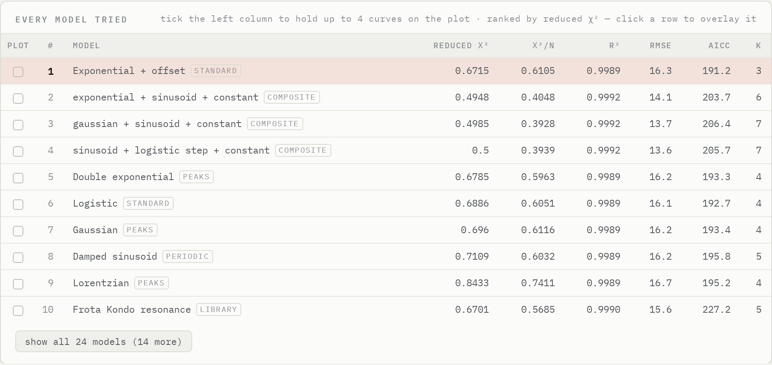772x365 pixels.
Task: Click the AICC column header
Action: (x=719, y=46)
